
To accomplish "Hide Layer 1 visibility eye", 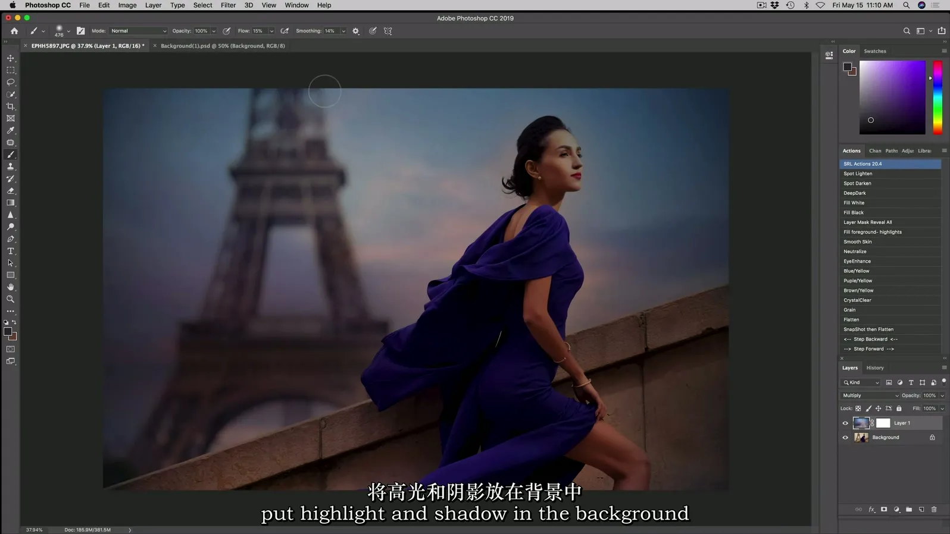I will (845, 423).
